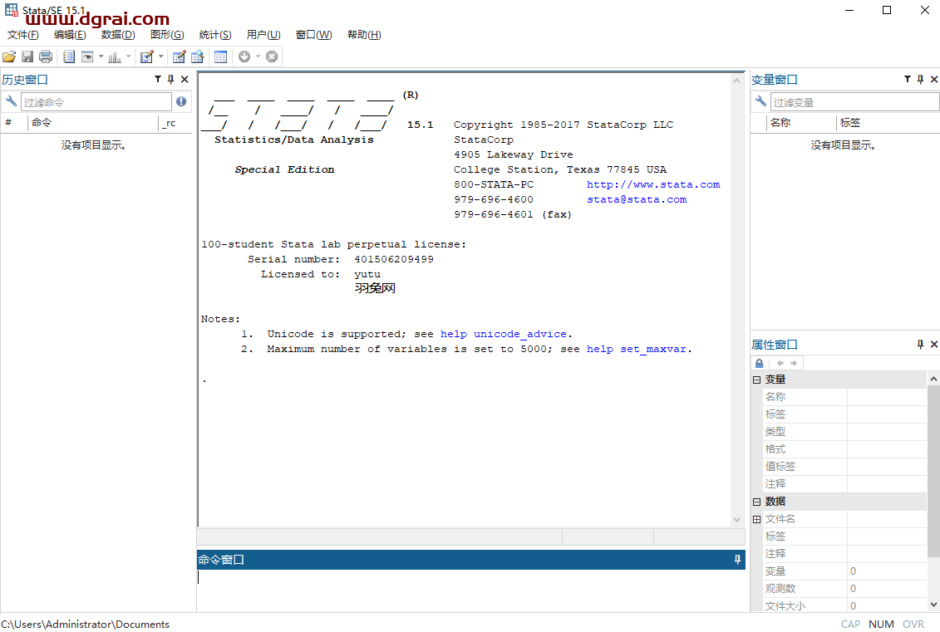Viewport: 940px width, 632px height.
Task: Open the Do-file Editor dropdown arrow
Action: (161, 56)
